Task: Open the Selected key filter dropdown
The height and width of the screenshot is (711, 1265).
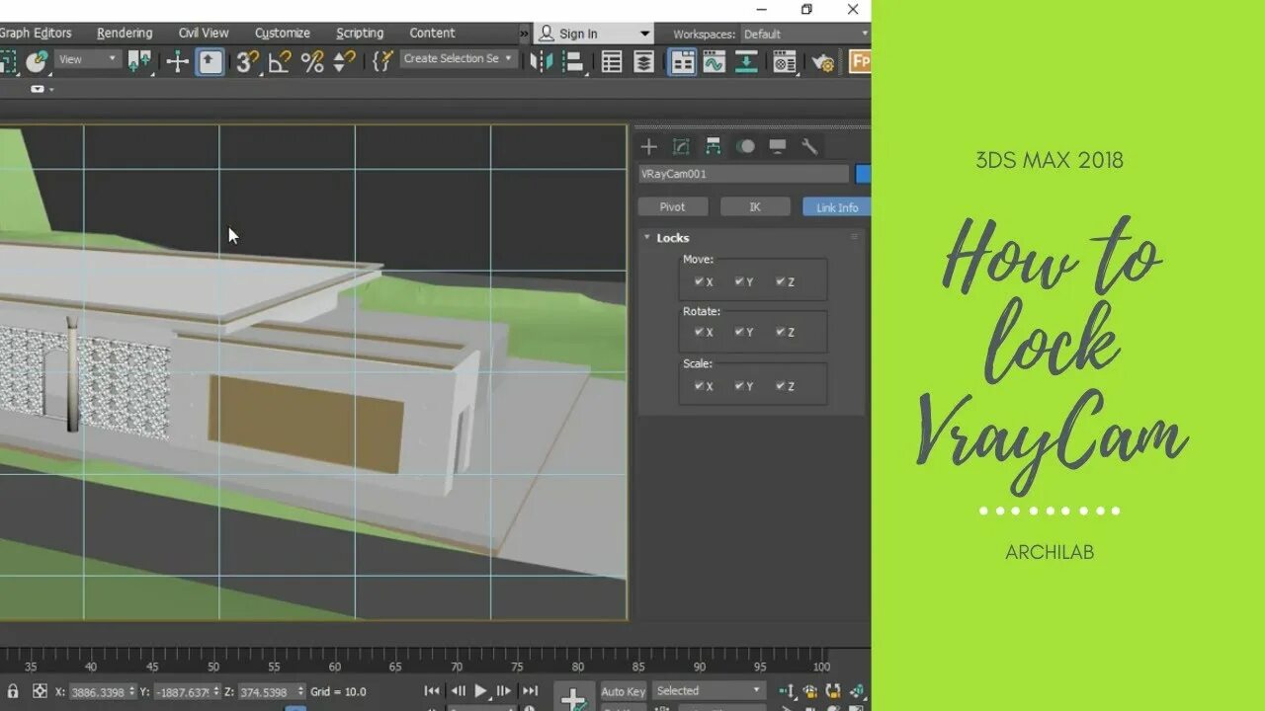Action: tap(710, 691)
